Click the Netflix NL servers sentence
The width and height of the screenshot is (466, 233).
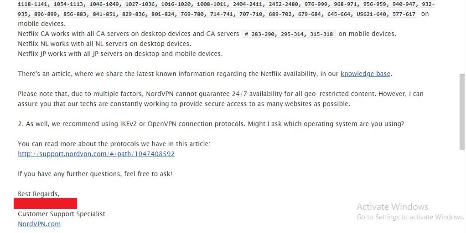click(104, 44)
